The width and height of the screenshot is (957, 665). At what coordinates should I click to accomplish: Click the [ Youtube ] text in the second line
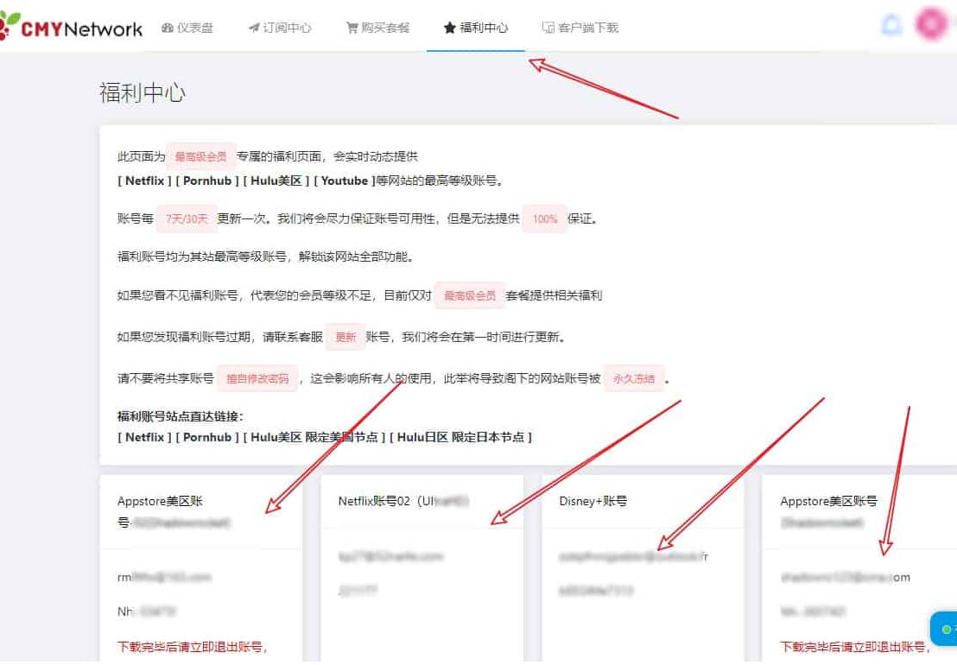(x=345, y=180)
